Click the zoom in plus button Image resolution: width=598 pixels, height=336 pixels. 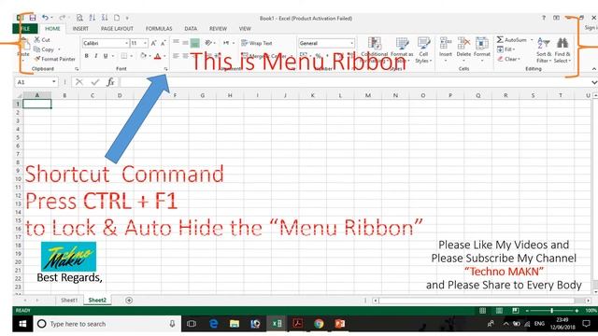(x=577, y=311)
